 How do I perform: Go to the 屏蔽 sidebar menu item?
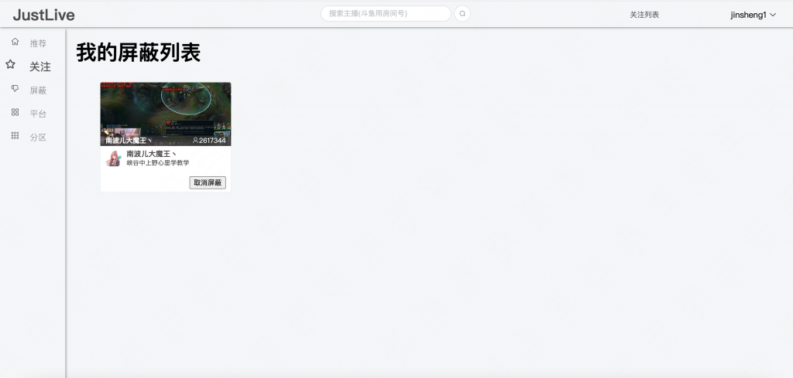tap(38, 90)
